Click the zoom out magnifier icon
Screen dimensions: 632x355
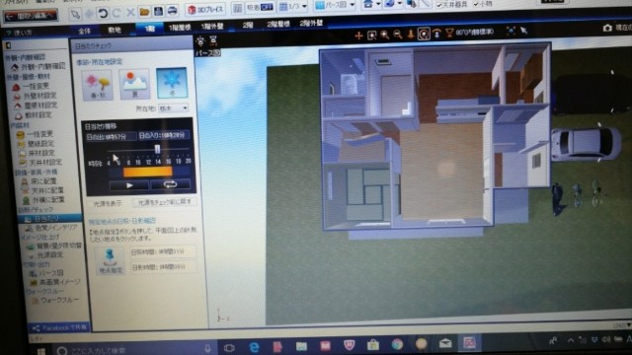(x=397, y=35)
